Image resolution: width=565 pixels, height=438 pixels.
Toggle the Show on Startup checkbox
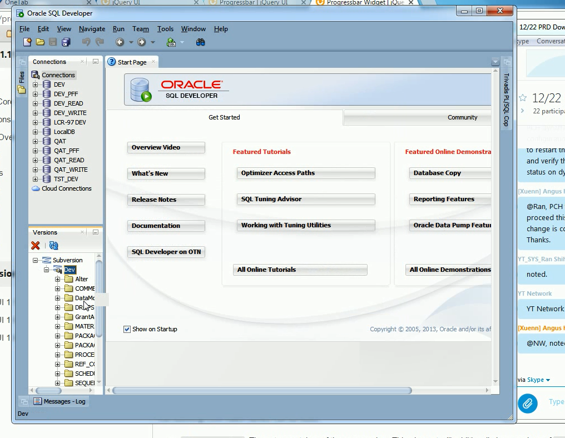click(x=127, y=329)
